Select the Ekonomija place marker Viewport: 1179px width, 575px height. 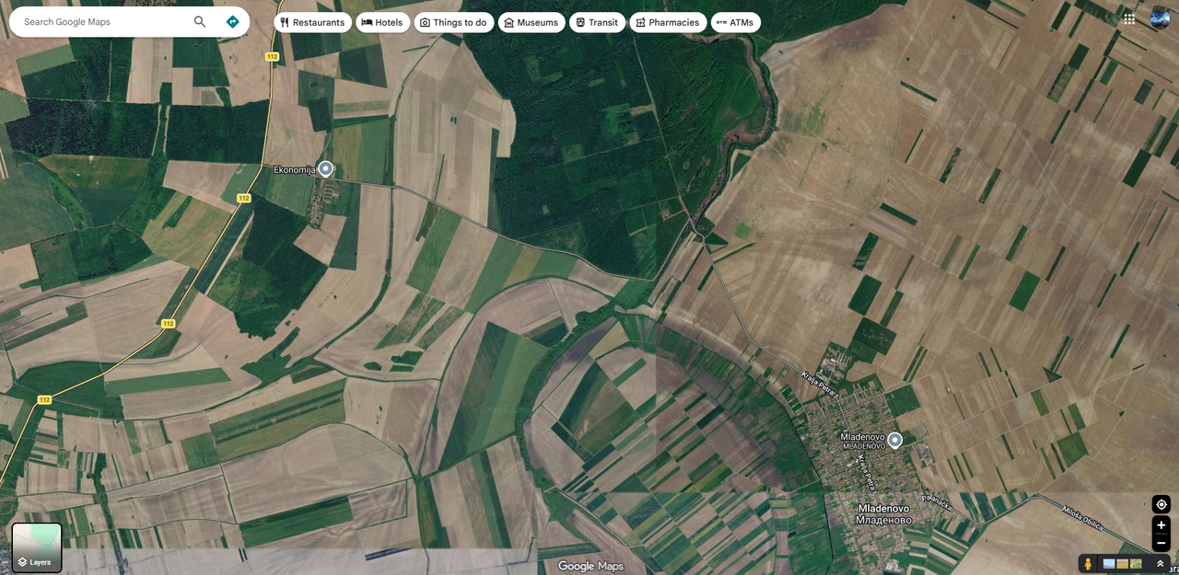coord(325,169)
